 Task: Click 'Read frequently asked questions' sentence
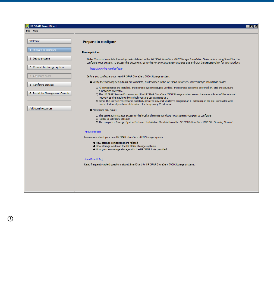coord(140,164)
